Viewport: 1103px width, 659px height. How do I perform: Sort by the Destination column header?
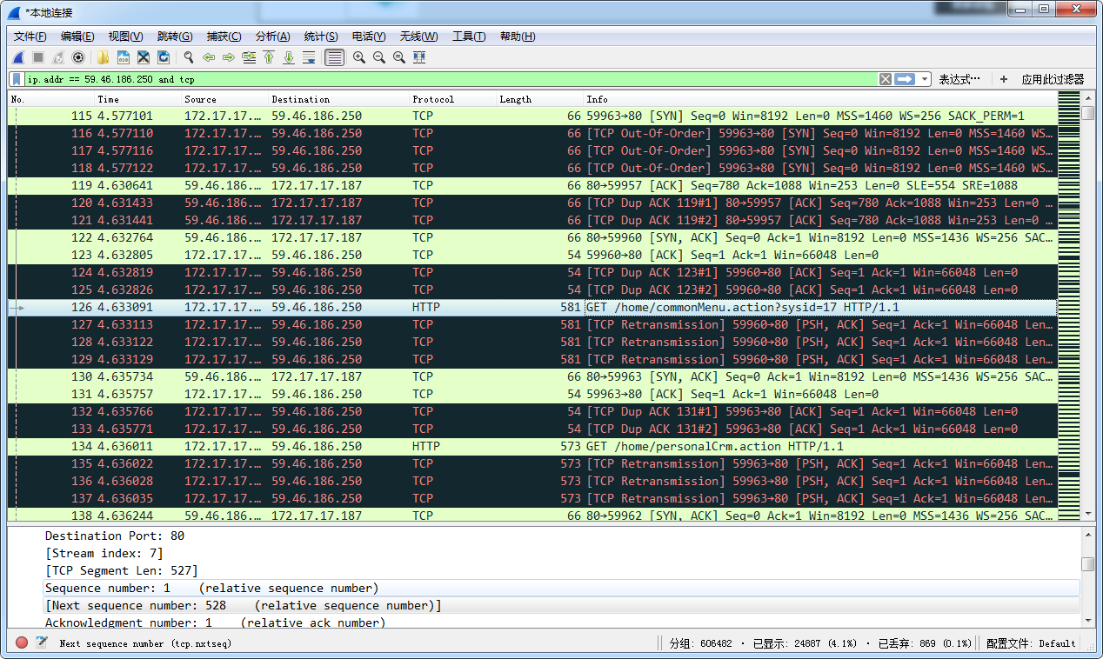(x=339, y=99)
